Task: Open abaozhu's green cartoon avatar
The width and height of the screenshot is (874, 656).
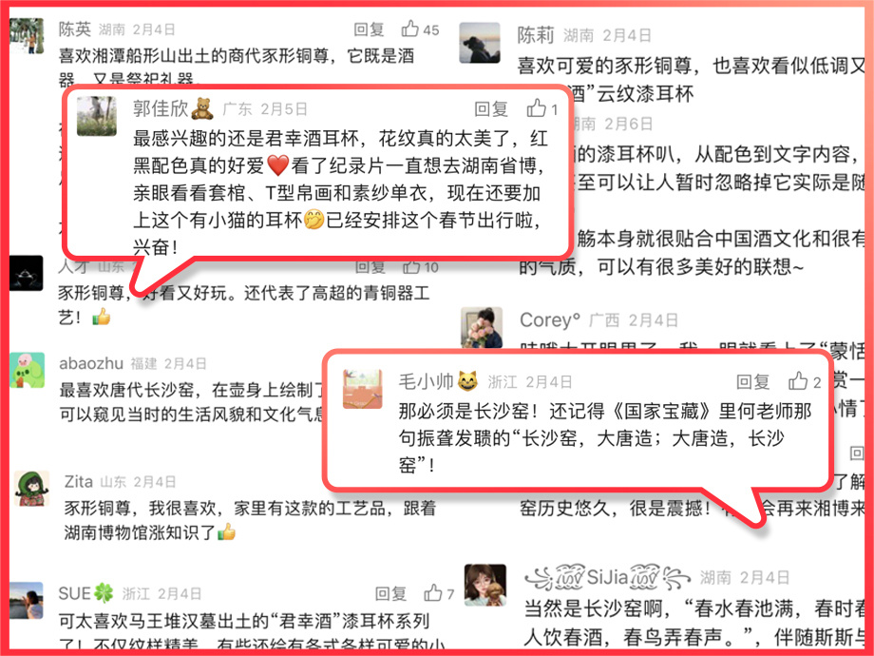Action: pyautogui.click(x=27, y=370)
